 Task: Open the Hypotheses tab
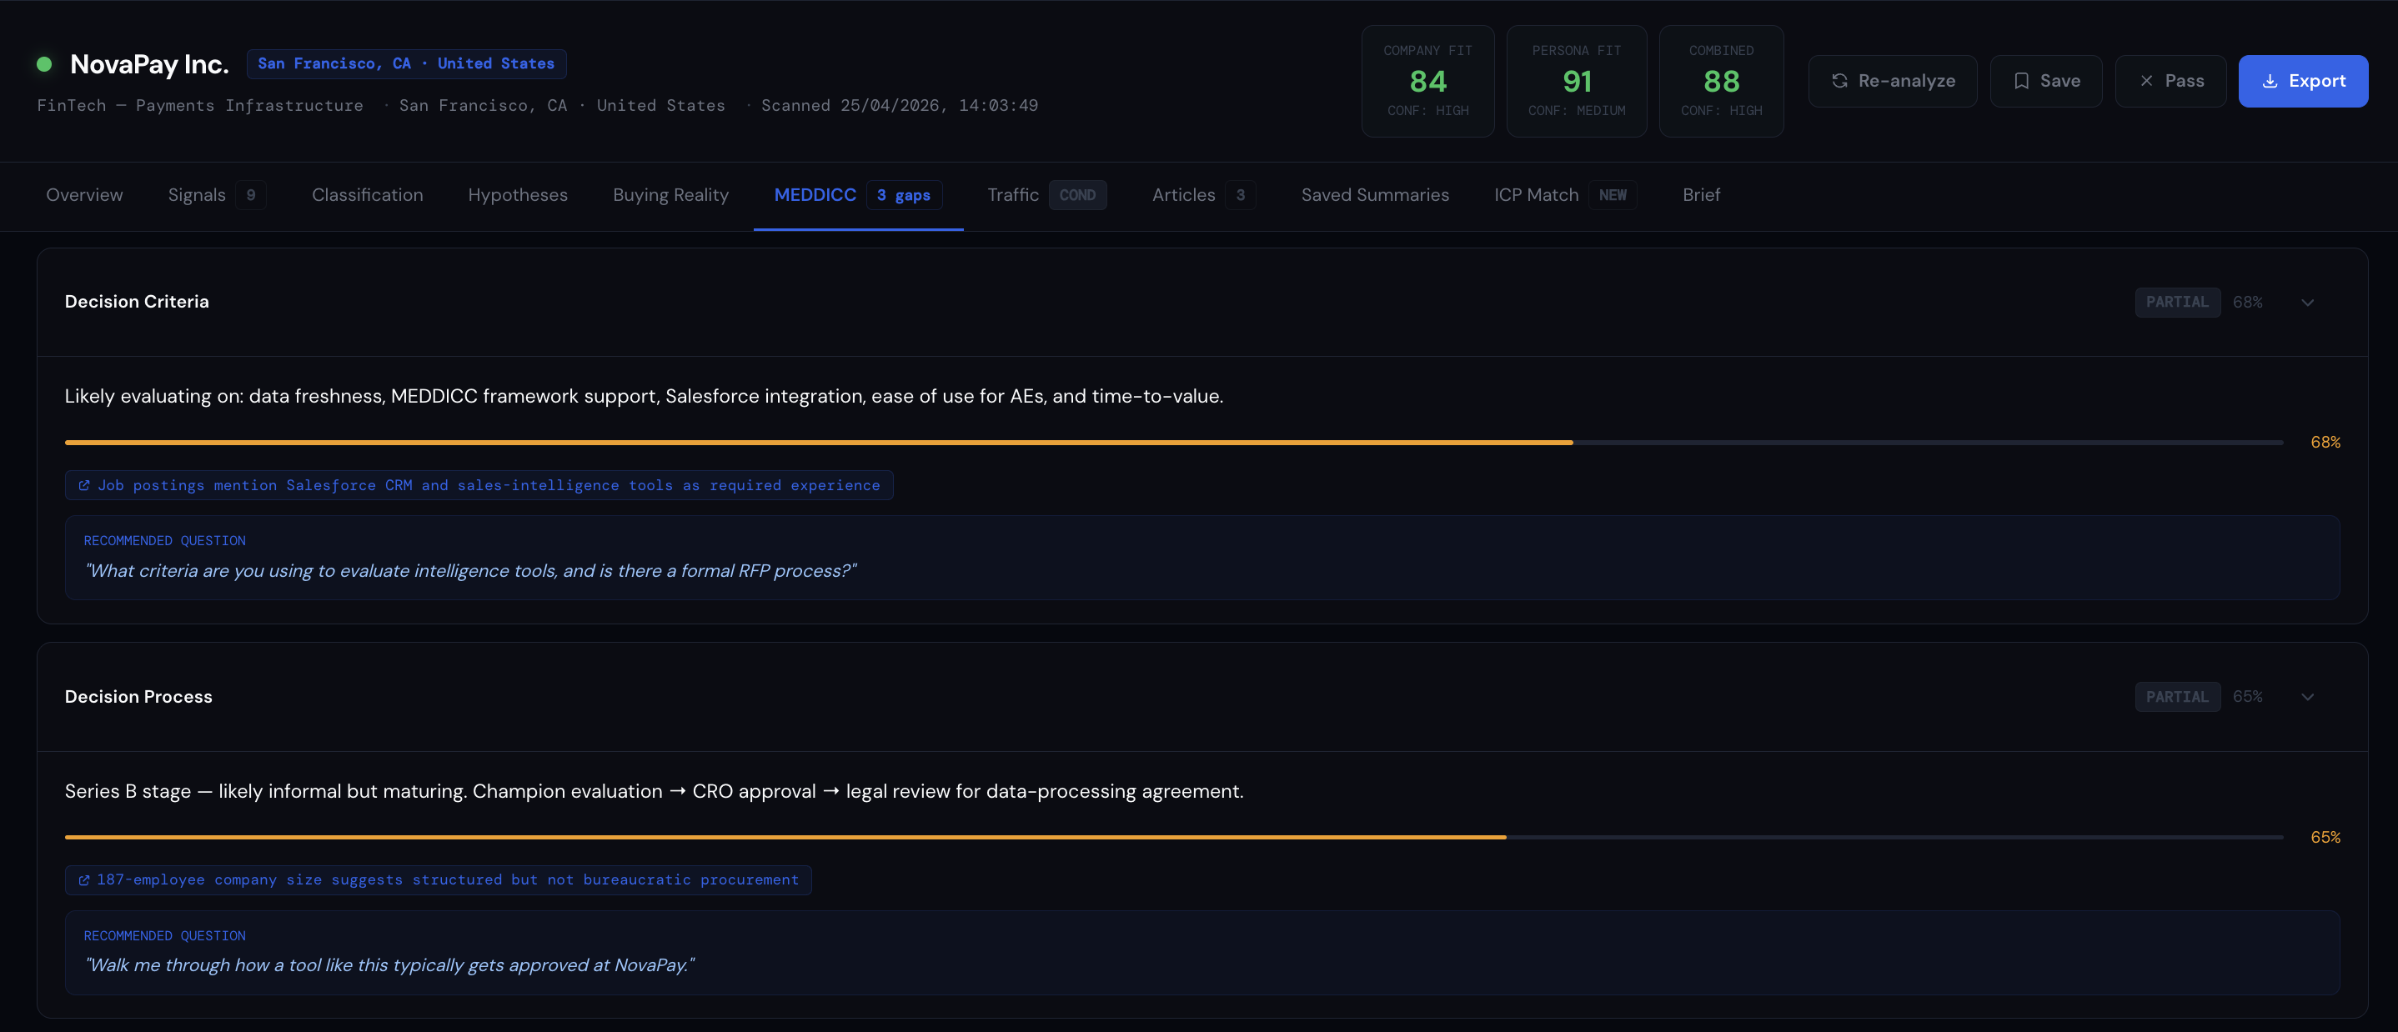click(x=518, y=194)
